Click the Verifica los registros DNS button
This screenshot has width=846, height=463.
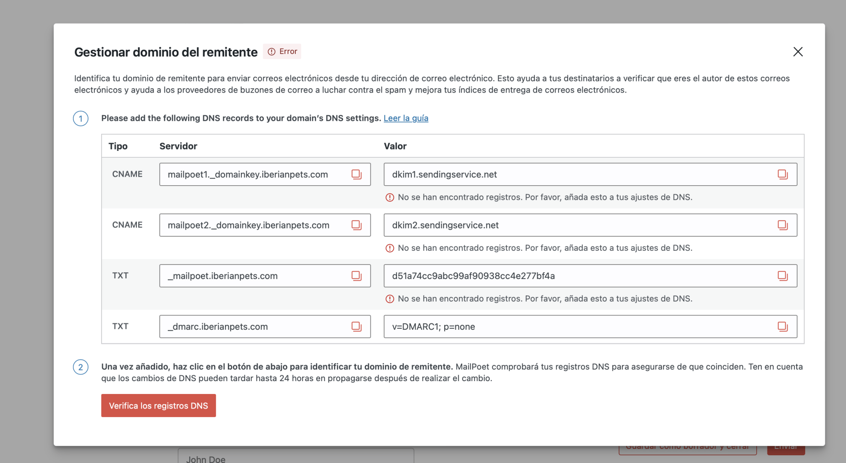(x=158, y=406)
